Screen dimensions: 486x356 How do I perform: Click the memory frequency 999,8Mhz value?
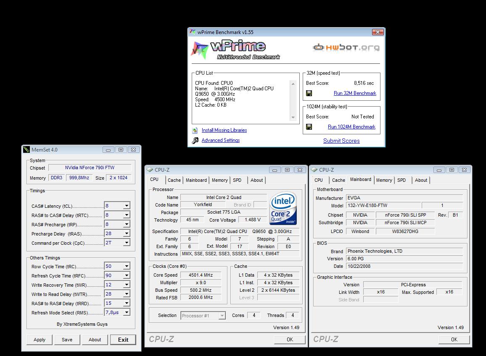click(x=79, y=178)
